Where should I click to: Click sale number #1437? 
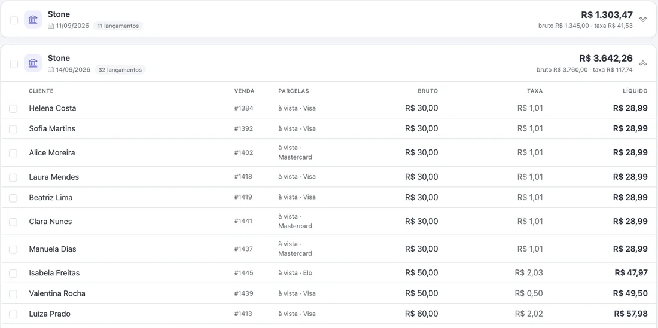(x=244, y=249)
